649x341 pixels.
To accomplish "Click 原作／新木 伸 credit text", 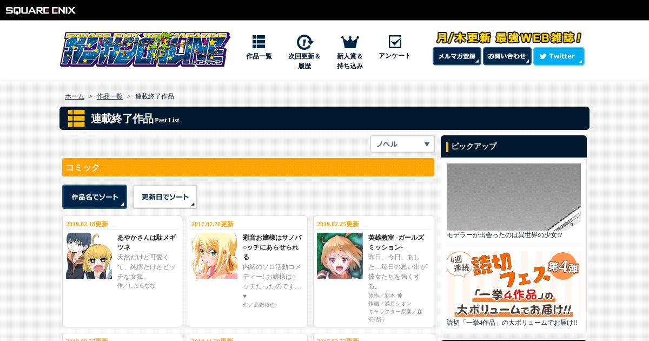I will [386, 296].
